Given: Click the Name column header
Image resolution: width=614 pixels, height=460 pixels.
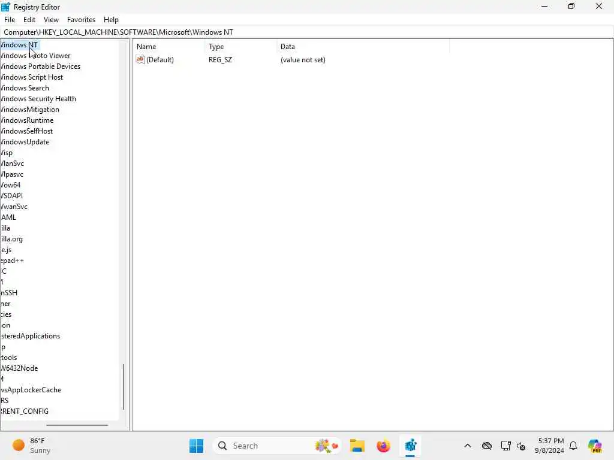Looking at the screenshot, I should pyautogui.click(x=146, y=47).
